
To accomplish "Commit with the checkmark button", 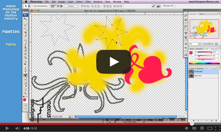I will pyautogui.click(x=153, y=6).
